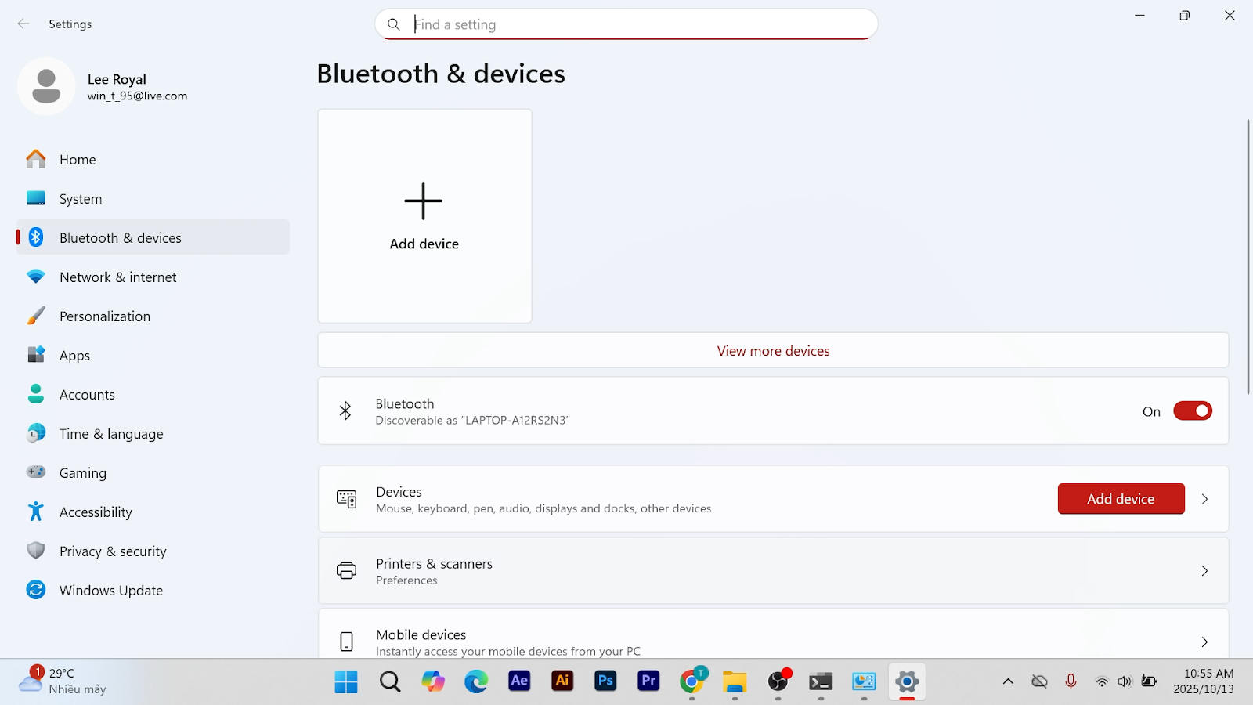Open Lee Royal account profile

(x=103, y=87)
